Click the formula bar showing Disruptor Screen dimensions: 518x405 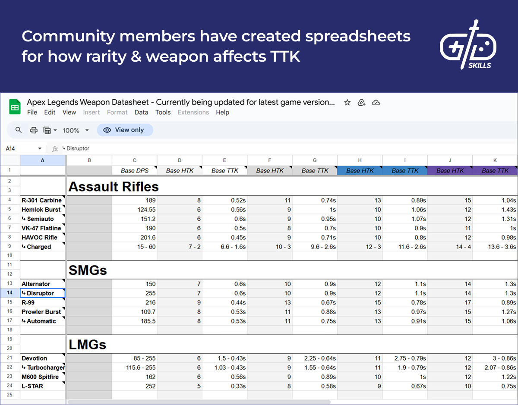pyautogui.click(x=259, y=149)
